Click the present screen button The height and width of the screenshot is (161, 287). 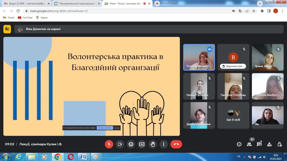[142, 144]
